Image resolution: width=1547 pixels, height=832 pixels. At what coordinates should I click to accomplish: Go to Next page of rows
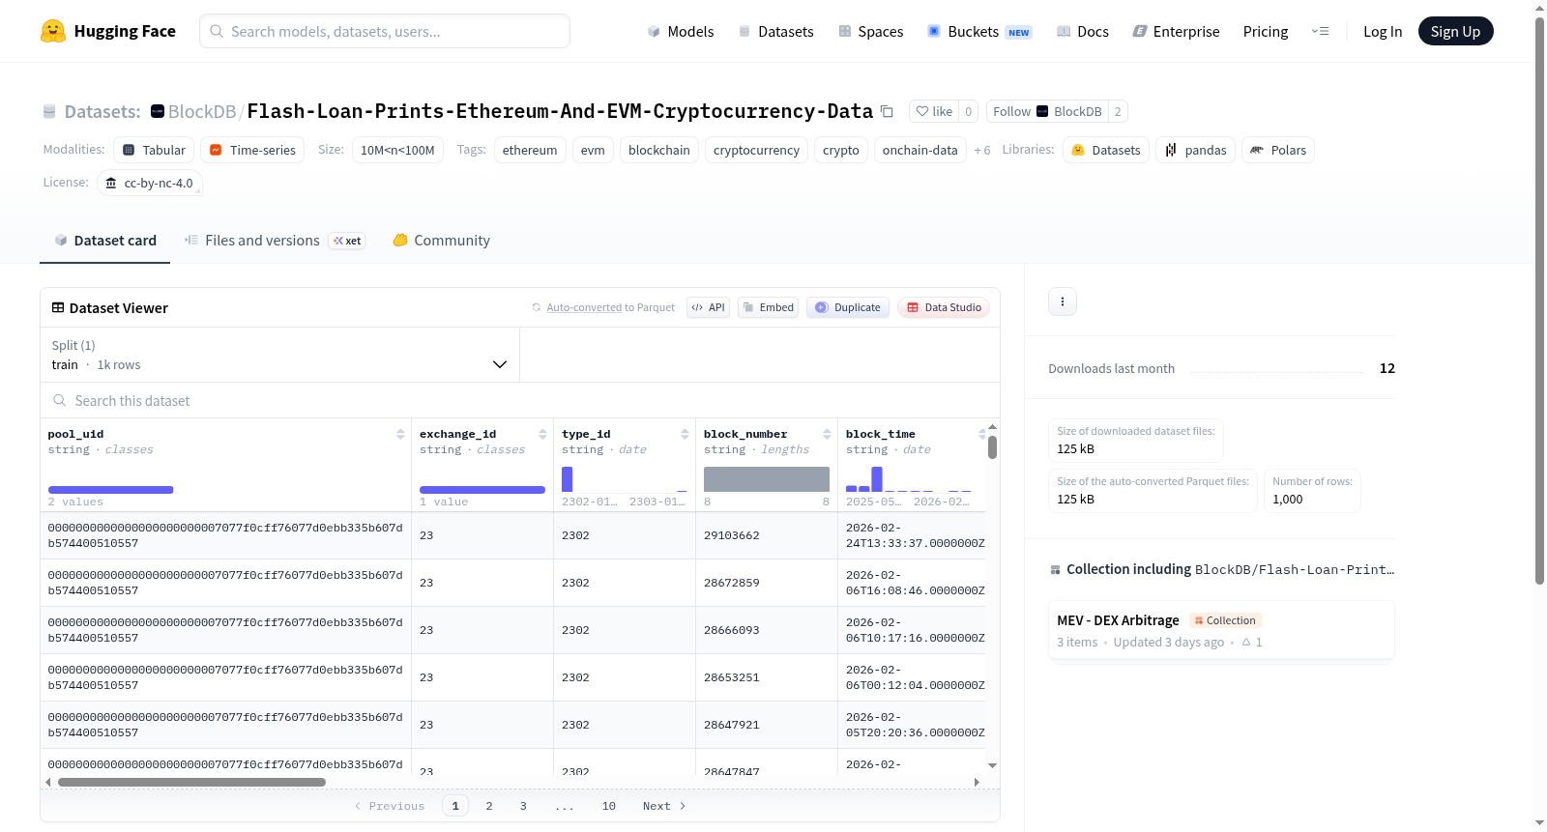pyautogui.click(x=664, y=806)
